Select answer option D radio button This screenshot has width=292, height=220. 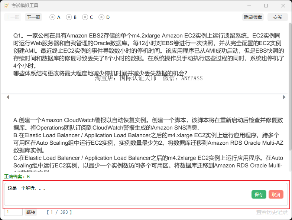coord(101,17)
